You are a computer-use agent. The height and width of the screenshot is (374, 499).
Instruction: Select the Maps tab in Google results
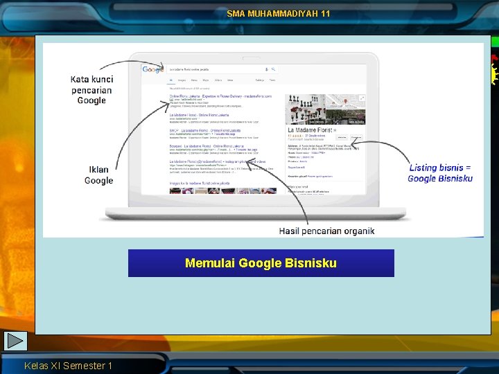(x=206, y=80)
